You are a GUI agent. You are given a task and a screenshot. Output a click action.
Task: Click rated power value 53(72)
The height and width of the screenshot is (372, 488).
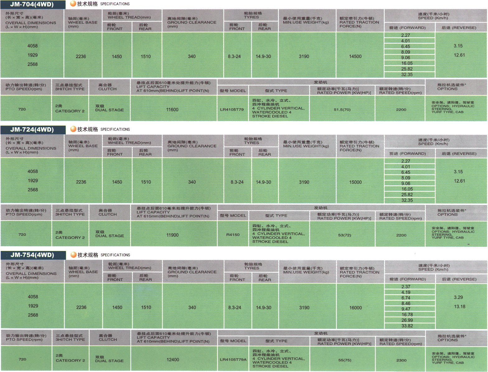pos(345,235)
